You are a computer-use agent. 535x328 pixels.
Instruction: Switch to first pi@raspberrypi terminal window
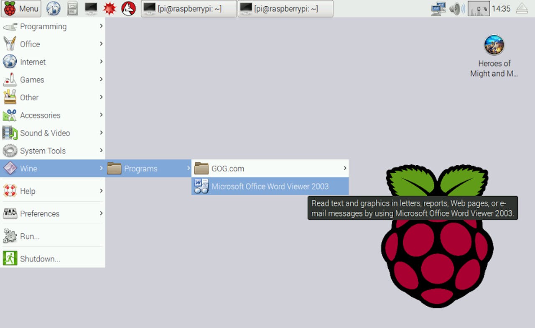pyautogui.click(x=189, y=8)
